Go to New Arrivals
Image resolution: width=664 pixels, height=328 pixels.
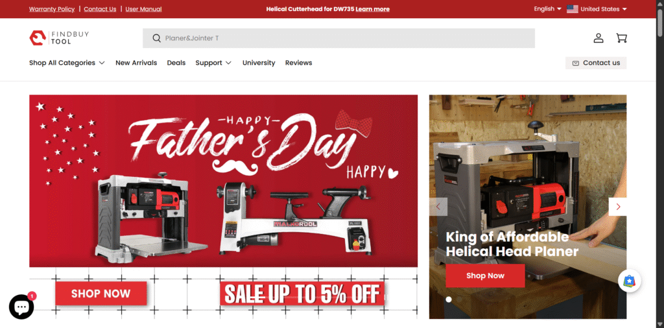[136, 63]
